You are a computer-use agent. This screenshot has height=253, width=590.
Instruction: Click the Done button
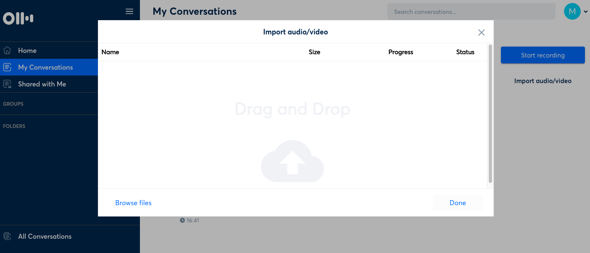(x=458, y=203)
